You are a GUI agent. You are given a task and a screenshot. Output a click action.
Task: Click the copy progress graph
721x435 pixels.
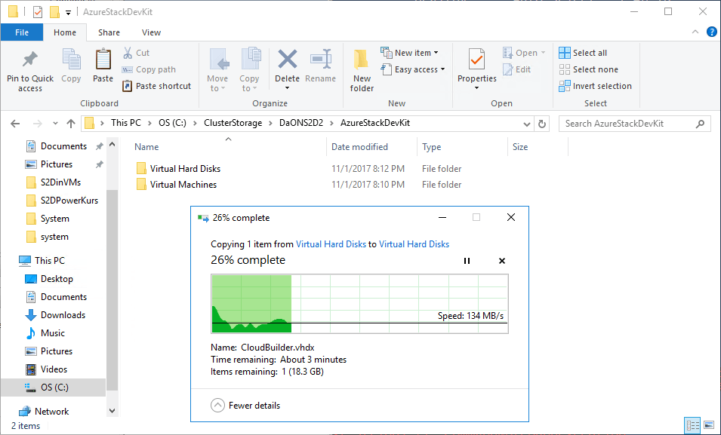coord(359,303)
